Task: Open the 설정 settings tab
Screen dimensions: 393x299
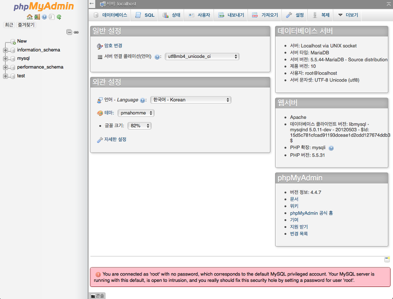Action: (295, 15)
